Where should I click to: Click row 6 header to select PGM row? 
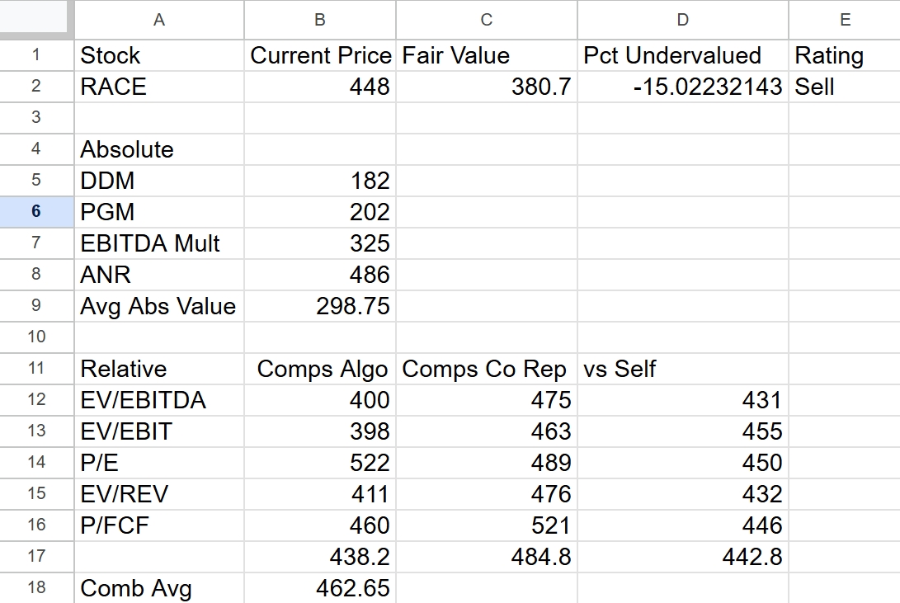(x=36, y=212)
